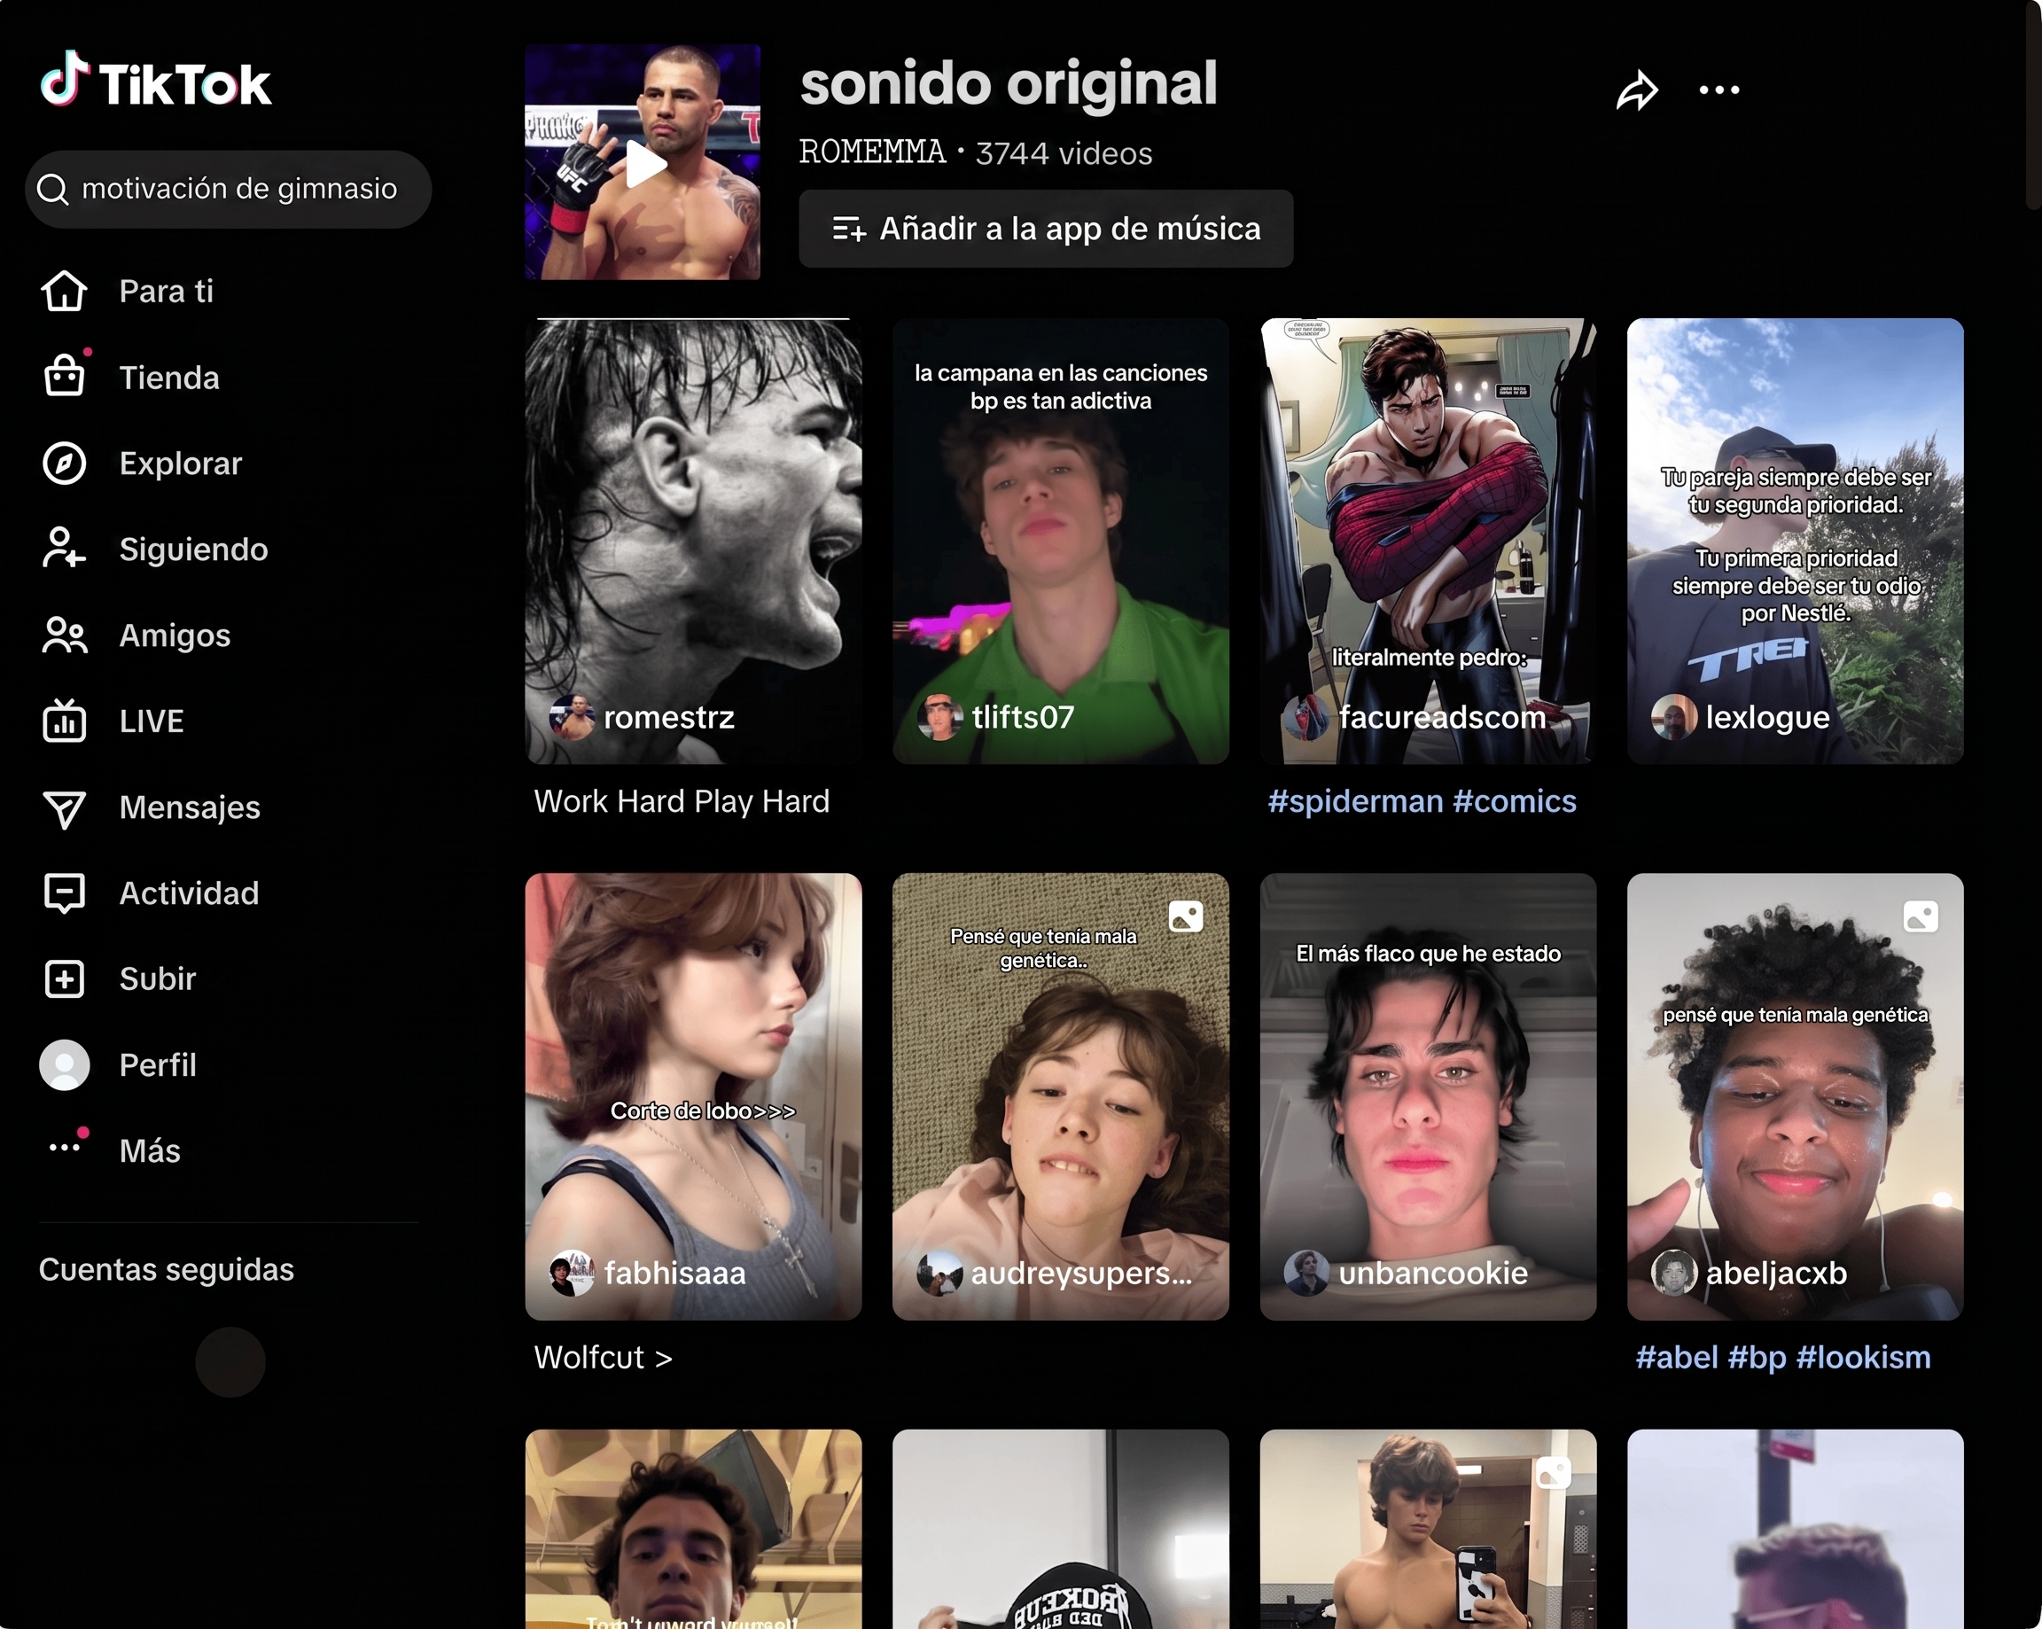Click the photo-post icon on audreysupers card
Screen dimensions: 2042x1629
[1186, 916]
